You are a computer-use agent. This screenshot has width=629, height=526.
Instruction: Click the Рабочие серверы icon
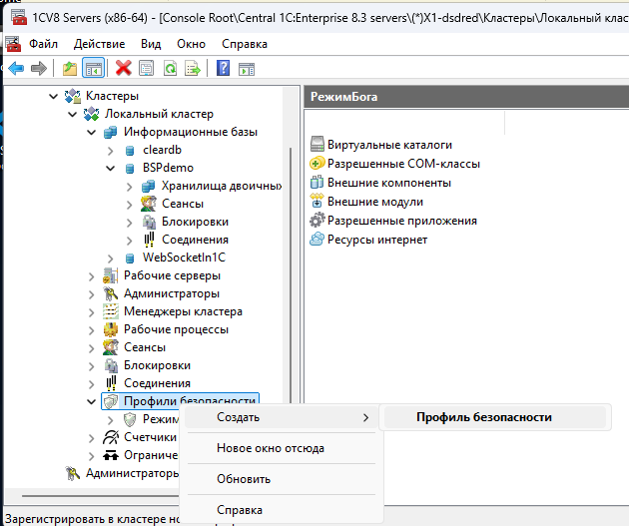tap(111, 275)
